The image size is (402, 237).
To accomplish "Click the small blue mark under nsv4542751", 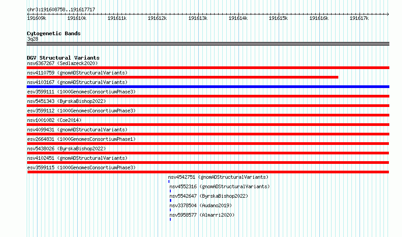I will tap(169, 181).
